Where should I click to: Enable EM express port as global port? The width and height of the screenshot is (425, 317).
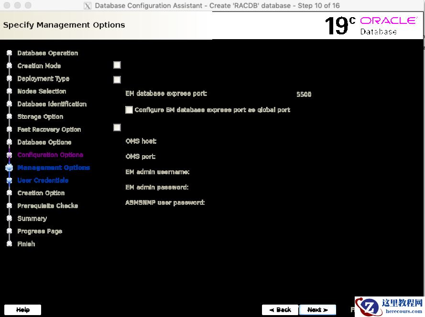pos(129,110)
